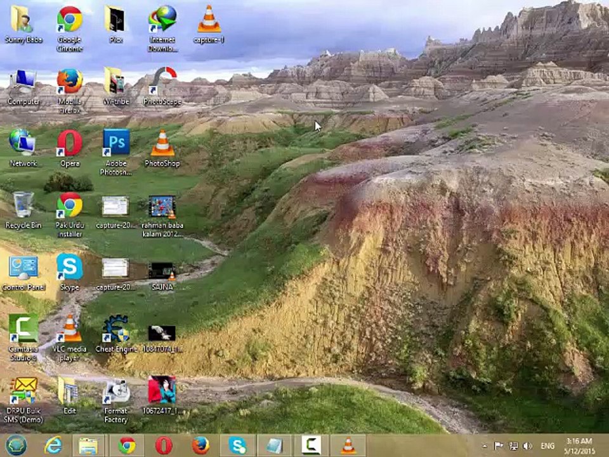Open the Sunny Baba user folder
Screen dimensions: 609x457
tap(23, 24)
